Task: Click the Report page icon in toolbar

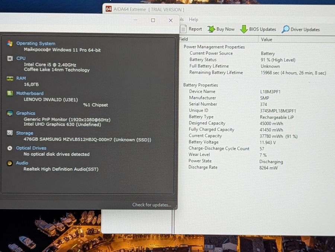Action: 183,29
